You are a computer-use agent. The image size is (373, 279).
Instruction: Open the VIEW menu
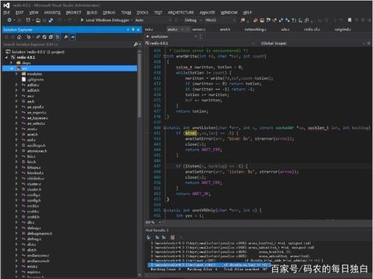point(34,13)
